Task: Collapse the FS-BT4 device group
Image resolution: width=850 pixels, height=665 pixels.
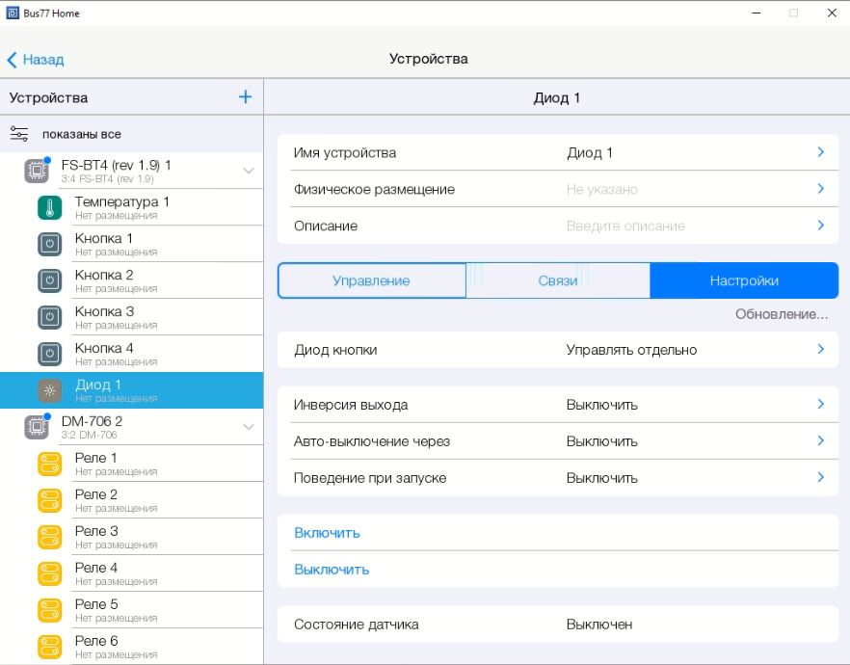Action: pos(248,171)
